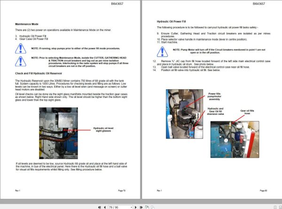Click the 'Page 80' footer text
The height and width of the screenshot is (209, 282).
pos(263,191)
